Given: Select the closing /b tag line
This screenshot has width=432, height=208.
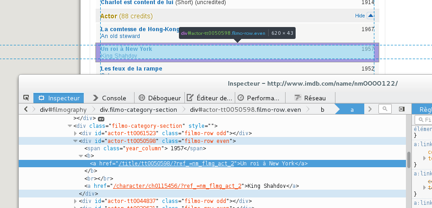Looking at the screenshot, I should [91, 171].
